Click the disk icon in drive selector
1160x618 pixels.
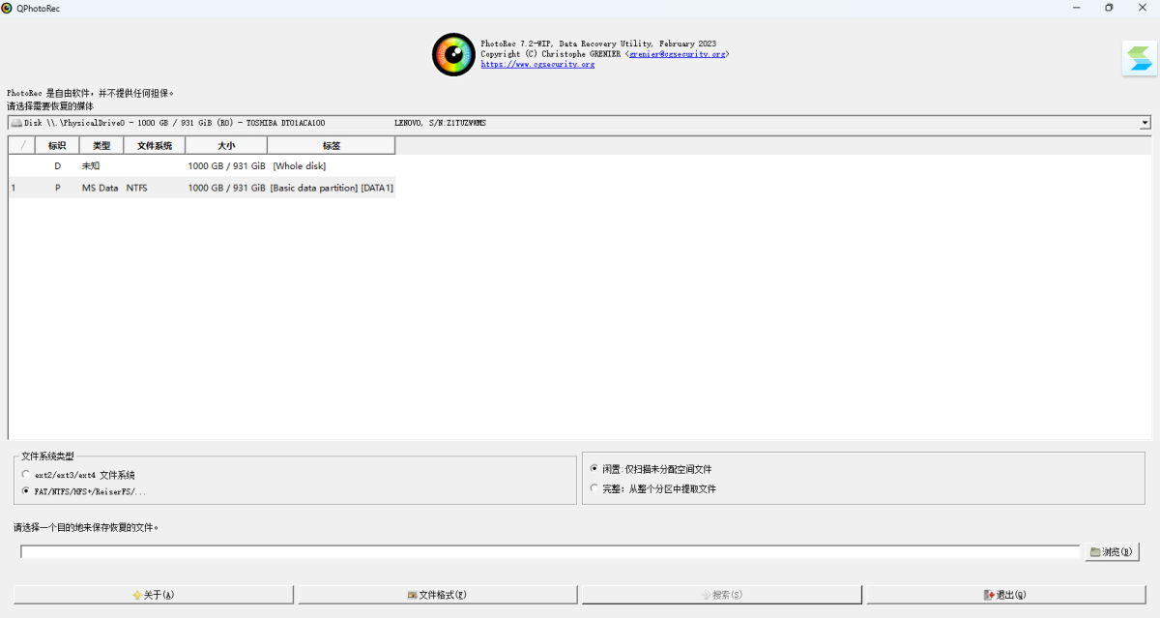point(16,124)
